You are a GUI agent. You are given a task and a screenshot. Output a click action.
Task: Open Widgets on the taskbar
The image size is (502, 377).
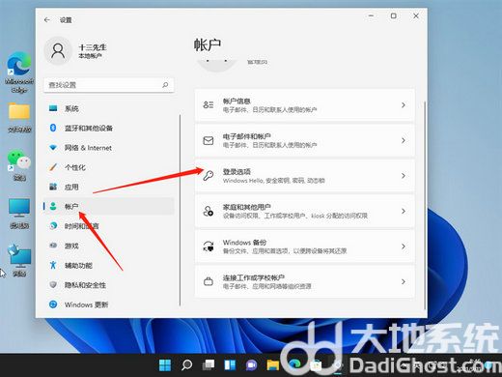point(230,365)
